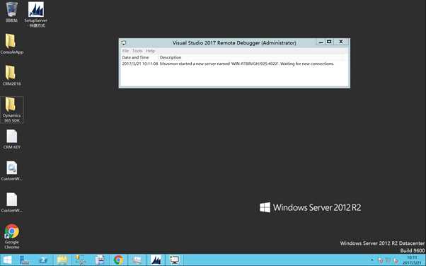Open the Help menu in Remote Debugger

[150, 51]
